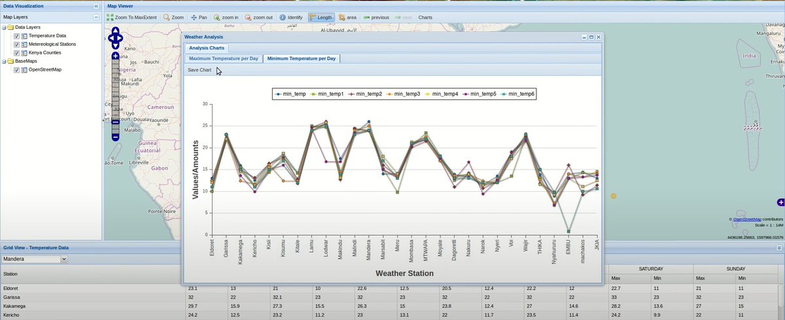Open the Mandera station dropdown
The height and width of the screenshot is (320, 785).
[63, 259]
